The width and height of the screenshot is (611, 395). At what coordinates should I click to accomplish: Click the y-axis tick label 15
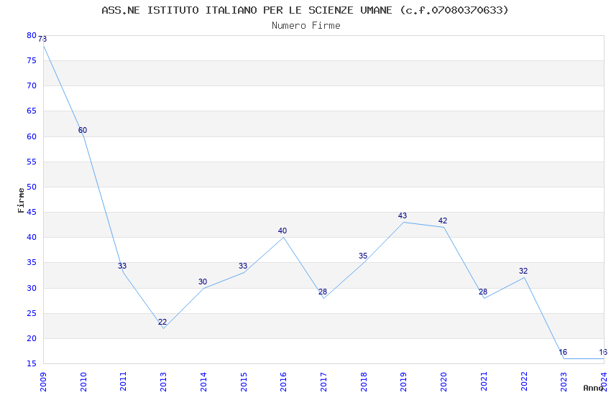[31, 363]
